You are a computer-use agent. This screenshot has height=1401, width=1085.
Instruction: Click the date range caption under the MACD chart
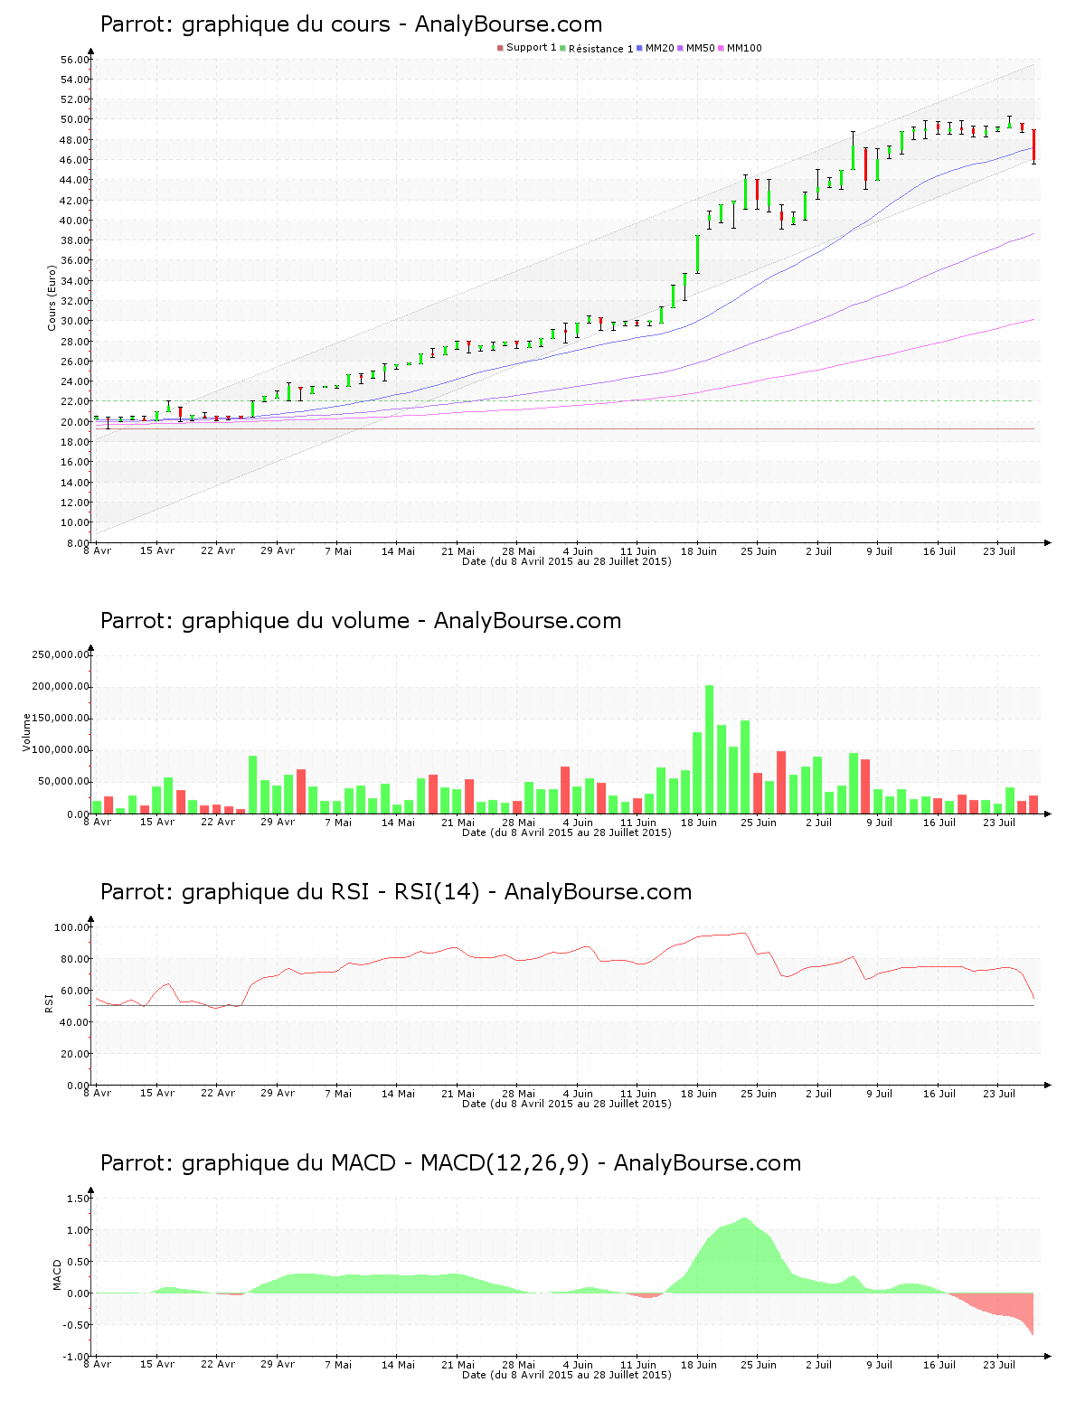(x=567, y=1375)
